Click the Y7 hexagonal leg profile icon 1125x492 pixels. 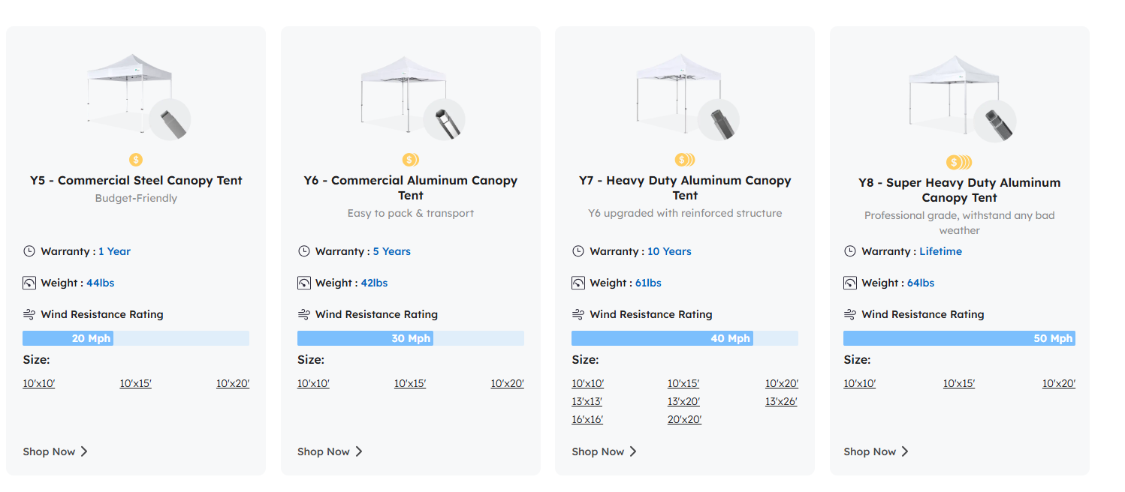718,120
